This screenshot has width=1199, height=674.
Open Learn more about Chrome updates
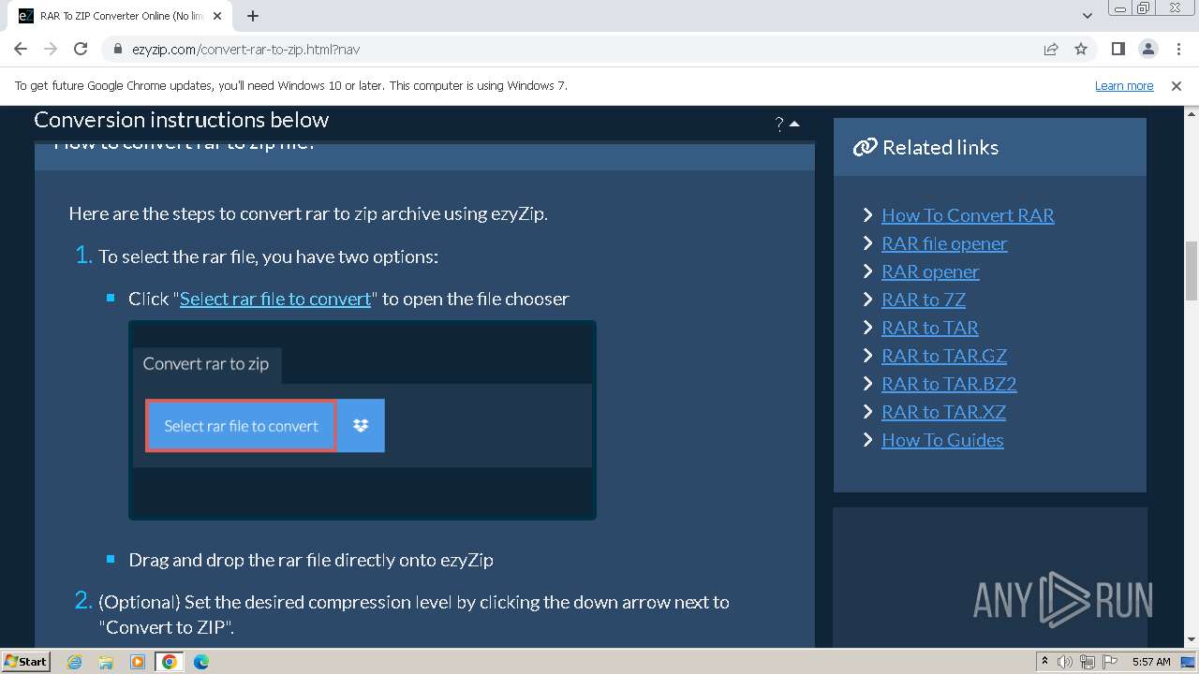[1124, 85]
